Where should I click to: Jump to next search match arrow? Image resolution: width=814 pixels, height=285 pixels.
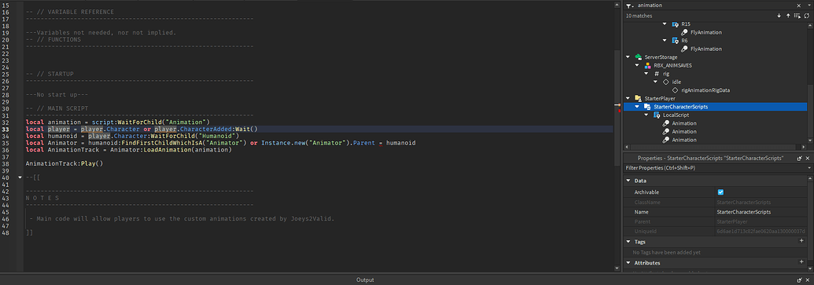[x=779, y=16]
